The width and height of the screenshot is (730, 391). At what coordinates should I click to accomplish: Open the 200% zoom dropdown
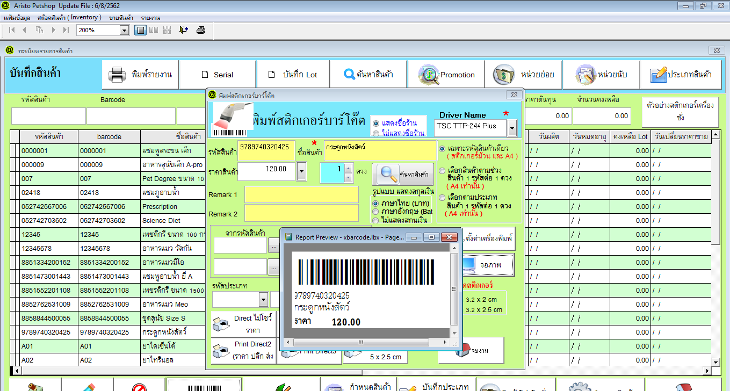tap(124, 31)
